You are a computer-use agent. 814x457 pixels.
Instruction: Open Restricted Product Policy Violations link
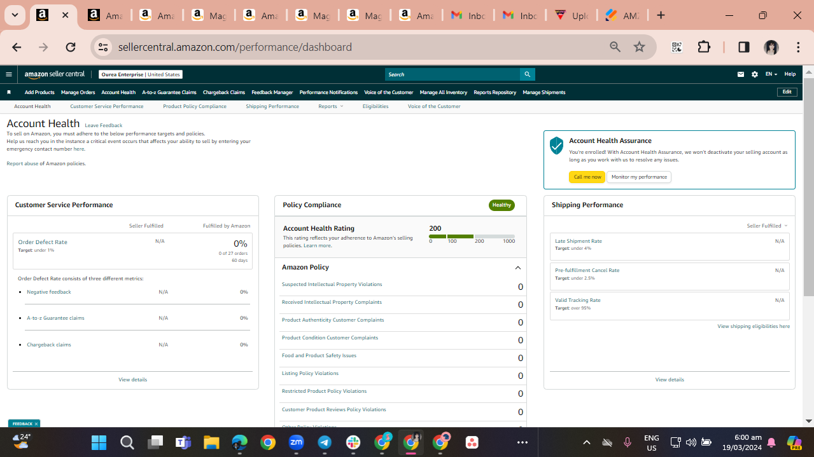[324, 391]
